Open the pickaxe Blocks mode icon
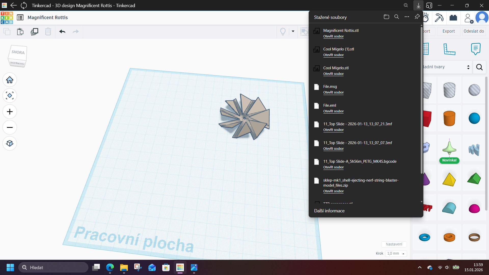The image size is (489, 275). [439, 18]
